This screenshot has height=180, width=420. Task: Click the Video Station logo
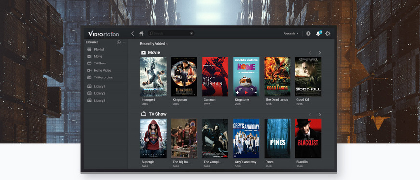click(103, 34)
